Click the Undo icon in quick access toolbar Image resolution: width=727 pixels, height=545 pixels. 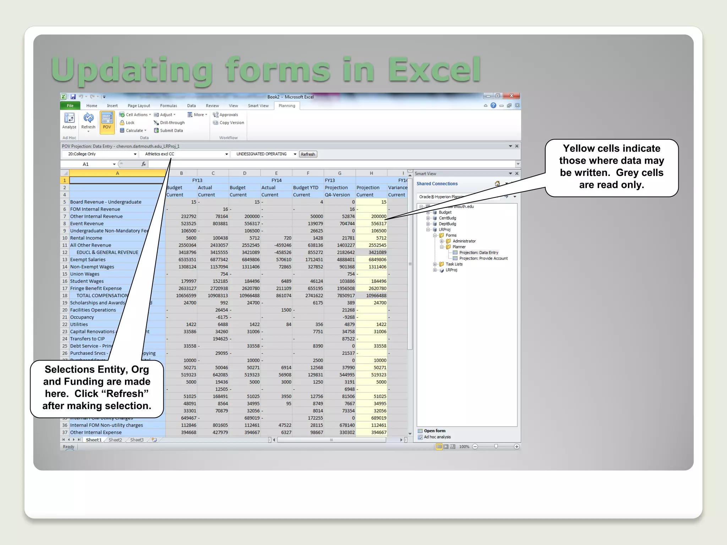(x=81, y=97)
